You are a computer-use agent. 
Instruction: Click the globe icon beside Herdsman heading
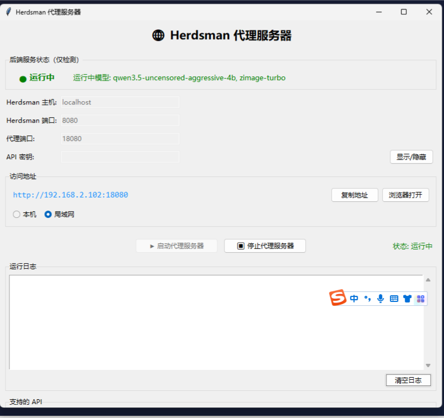click(158, 35)
